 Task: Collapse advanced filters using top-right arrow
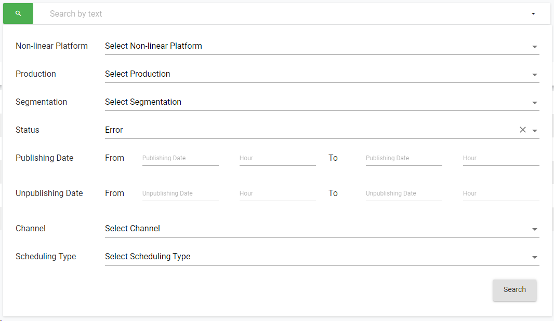[x=533, y=14]
